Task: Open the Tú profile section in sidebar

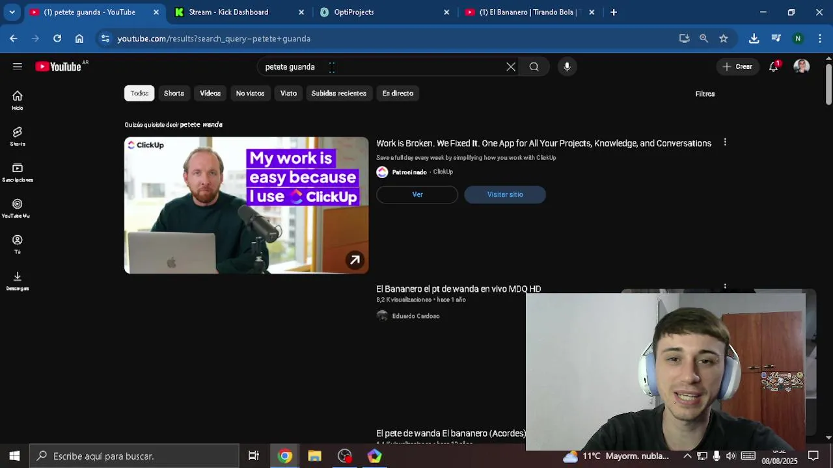Action: pyautogui.click(x=18, y=244)
